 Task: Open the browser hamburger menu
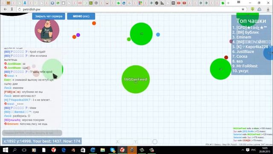pyautogui.click(x=239, y=2)
